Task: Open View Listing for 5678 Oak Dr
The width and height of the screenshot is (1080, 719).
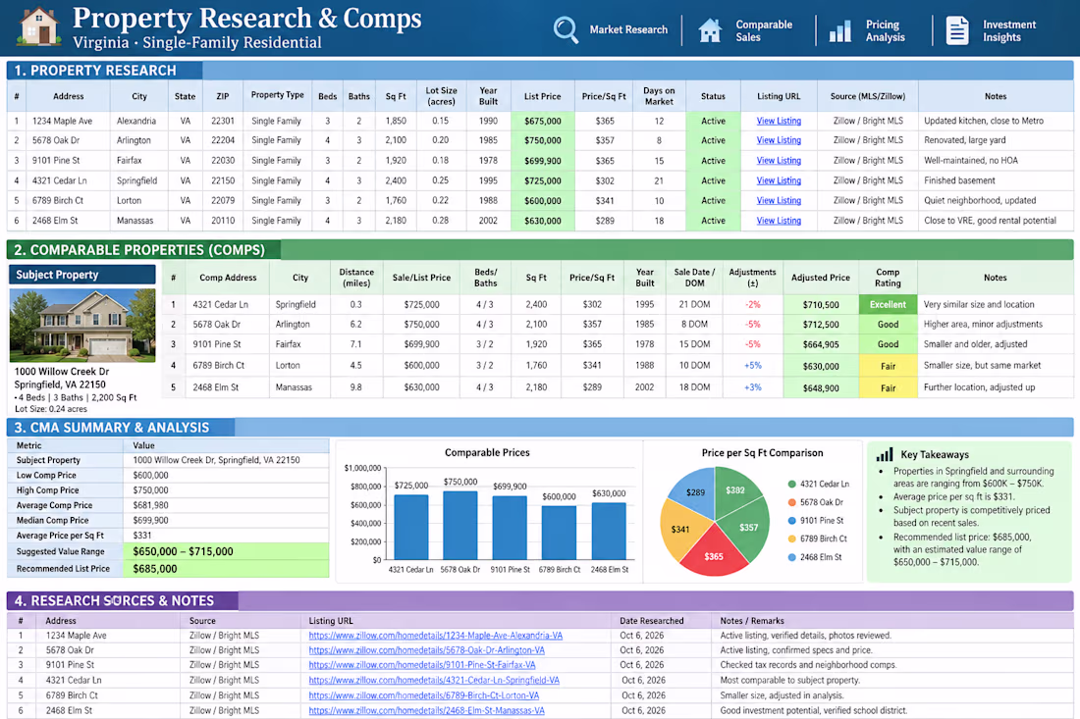Action: [x=779, y=140]
